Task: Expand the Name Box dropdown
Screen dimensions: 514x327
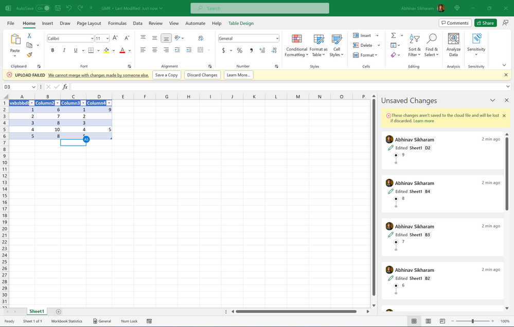Action: coord(33,87)
